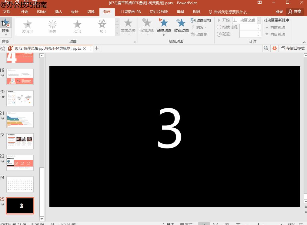Open the 收藏动画 cloud star icon
307x225 pixels.
[x=181, y=23]
